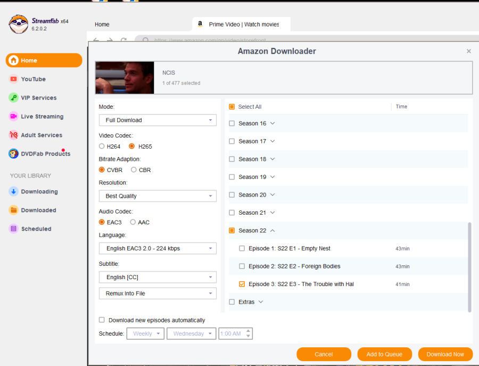Select the H264 video codec
The height and width of the screenshot is (366, 479).
(102, 147)
